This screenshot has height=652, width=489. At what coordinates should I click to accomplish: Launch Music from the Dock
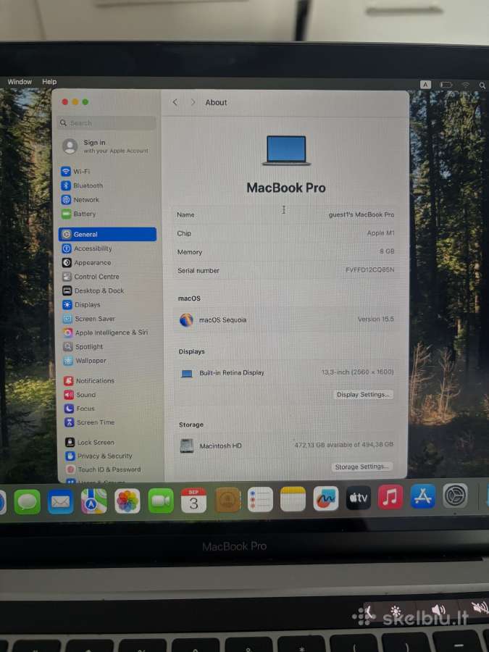click(390, 497)
